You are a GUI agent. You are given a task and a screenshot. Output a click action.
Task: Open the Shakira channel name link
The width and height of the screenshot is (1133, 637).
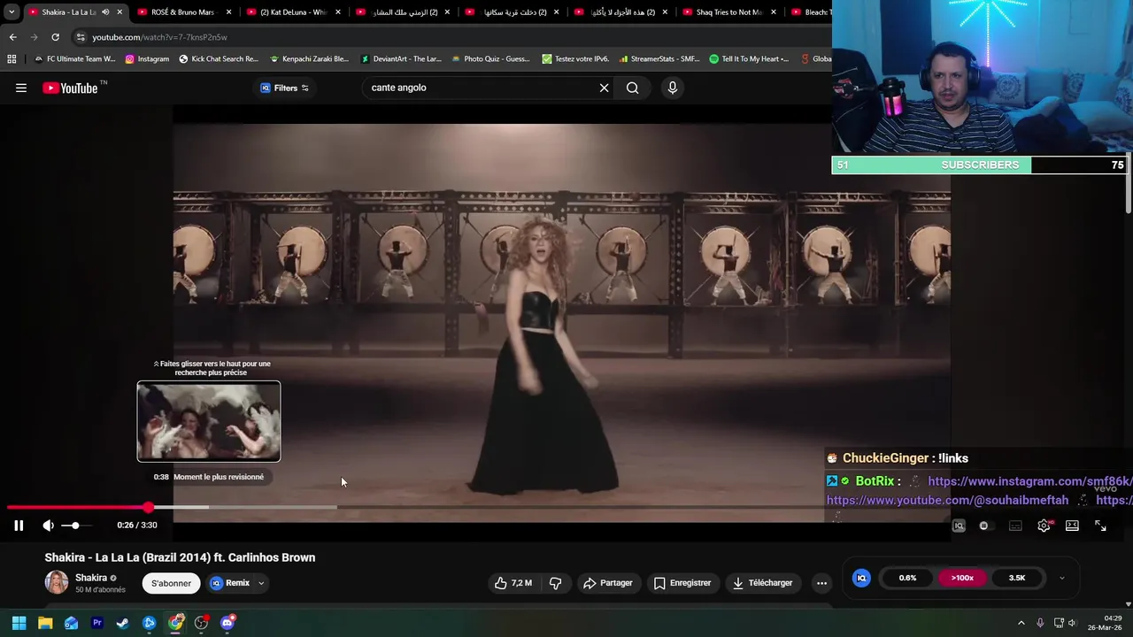[91, 578]
